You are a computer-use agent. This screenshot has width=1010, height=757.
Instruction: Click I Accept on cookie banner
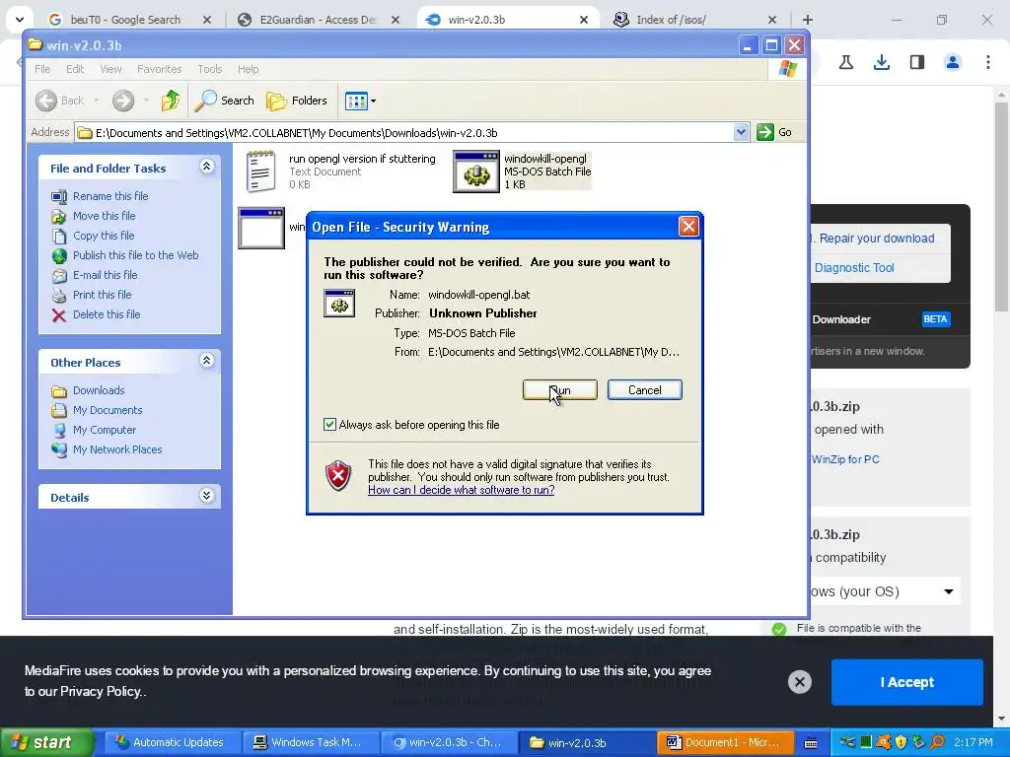(907, 682)
